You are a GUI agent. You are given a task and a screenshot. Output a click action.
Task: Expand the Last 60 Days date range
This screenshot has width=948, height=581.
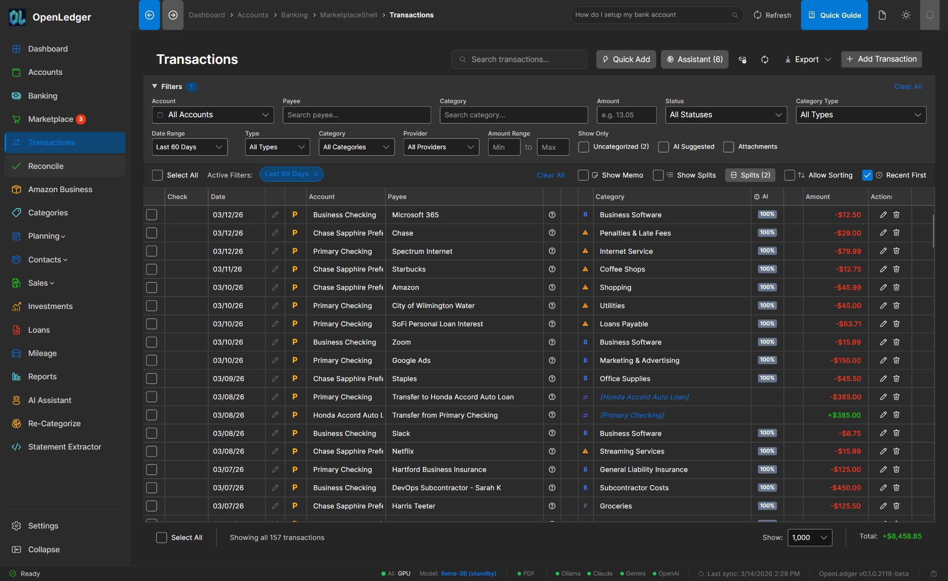click(190, 147)
